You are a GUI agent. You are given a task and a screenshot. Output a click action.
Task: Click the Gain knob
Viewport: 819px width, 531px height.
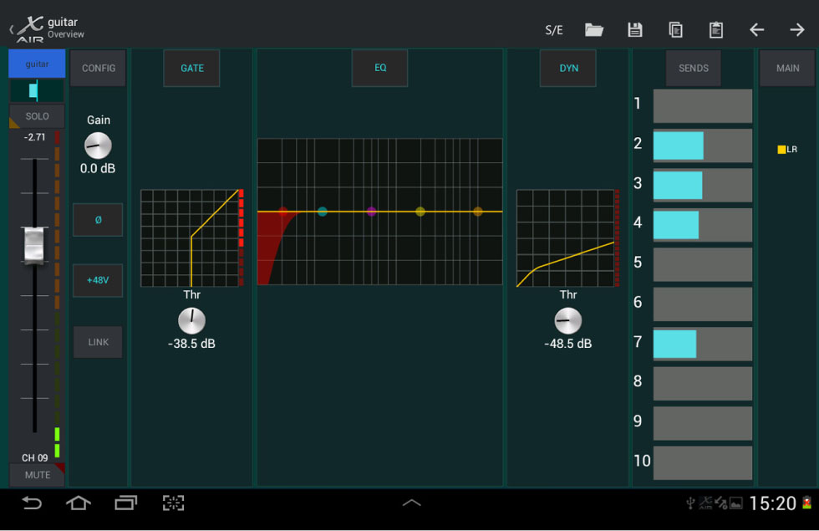pyautogui.click(x=98, y=146)
